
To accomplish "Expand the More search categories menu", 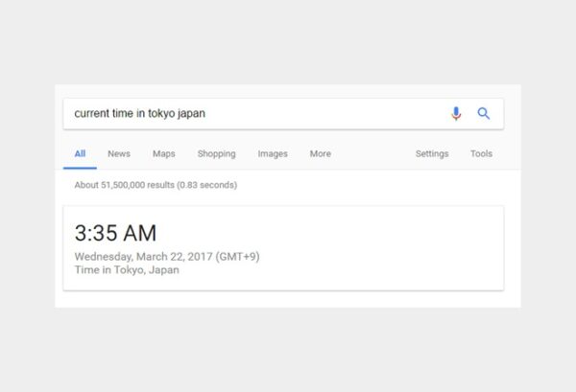I will coord(320,154).
